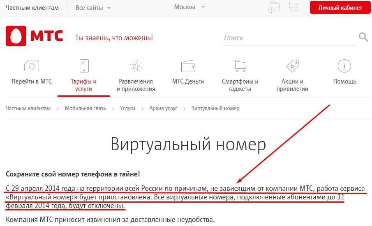Open МТС Деньги menu item
This screenshot has width=372, height=226.
(x=188, y=81)
